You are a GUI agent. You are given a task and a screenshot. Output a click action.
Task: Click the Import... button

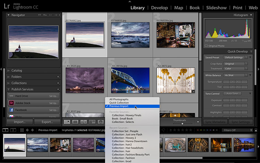pyautogui.click(x=19, y=122)
